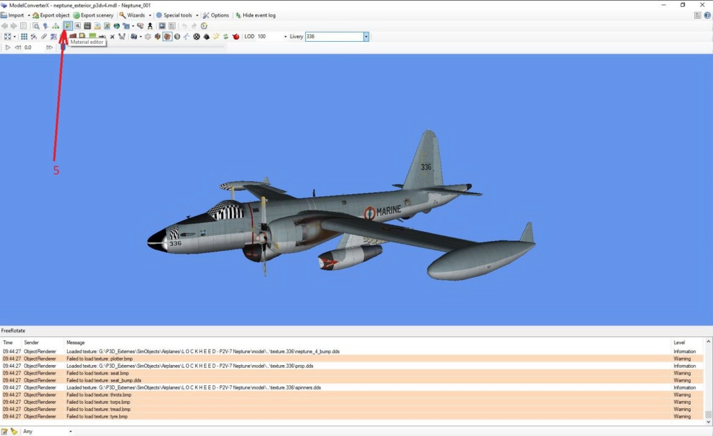Click the grey back arrow icon
The height and width of the screenshot is (436, 713).
(x=5, y=26)
